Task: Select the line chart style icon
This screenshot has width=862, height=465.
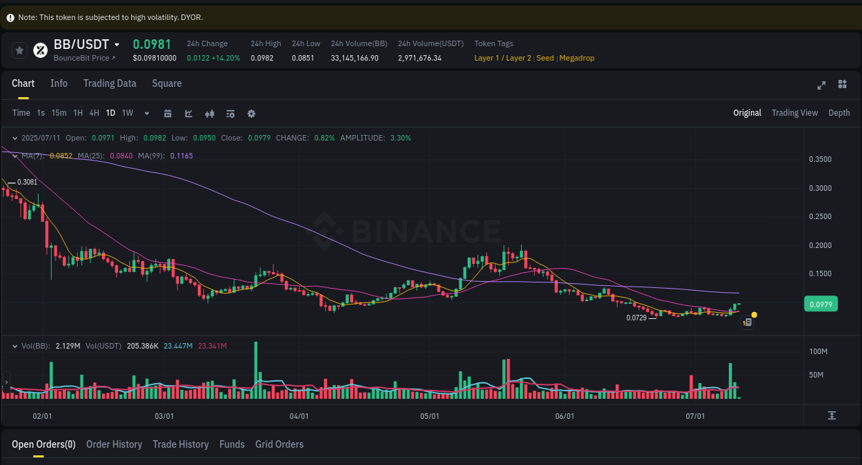Action: pos(188,113)
